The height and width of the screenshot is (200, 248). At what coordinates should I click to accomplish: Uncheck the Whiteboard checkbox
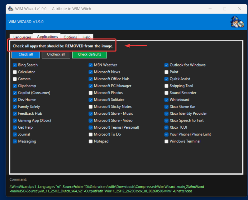pyautogui.click(x=166, y=100)
